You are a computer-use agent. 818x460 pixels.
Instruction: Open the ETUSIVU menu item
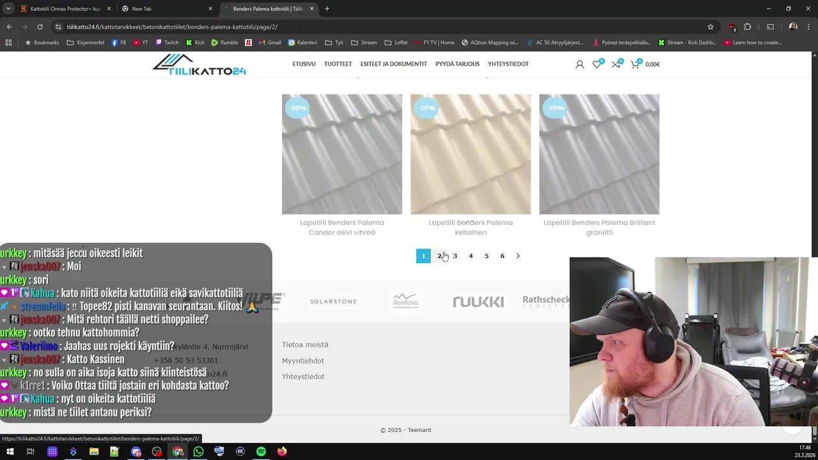click(304, 64)
